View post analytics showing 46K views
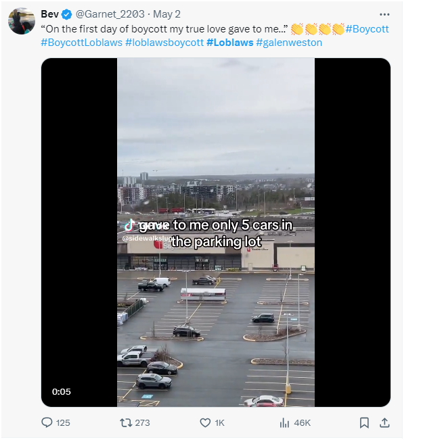423x440 pixels. click(x=284, y=422)
